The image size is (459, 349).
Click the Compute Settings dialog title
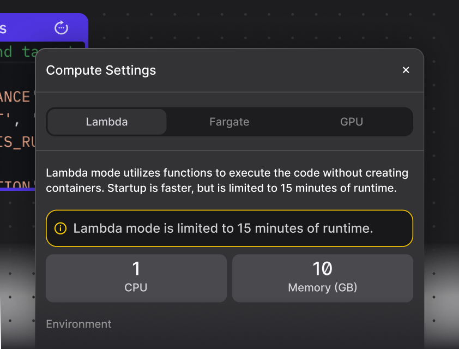click(x=101, y=70)
